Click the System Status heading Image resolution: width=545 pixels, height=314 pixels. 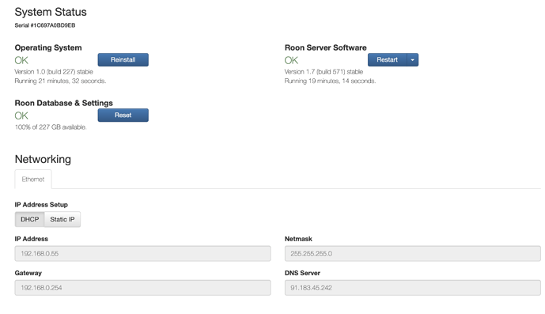(x=51, y=12)
